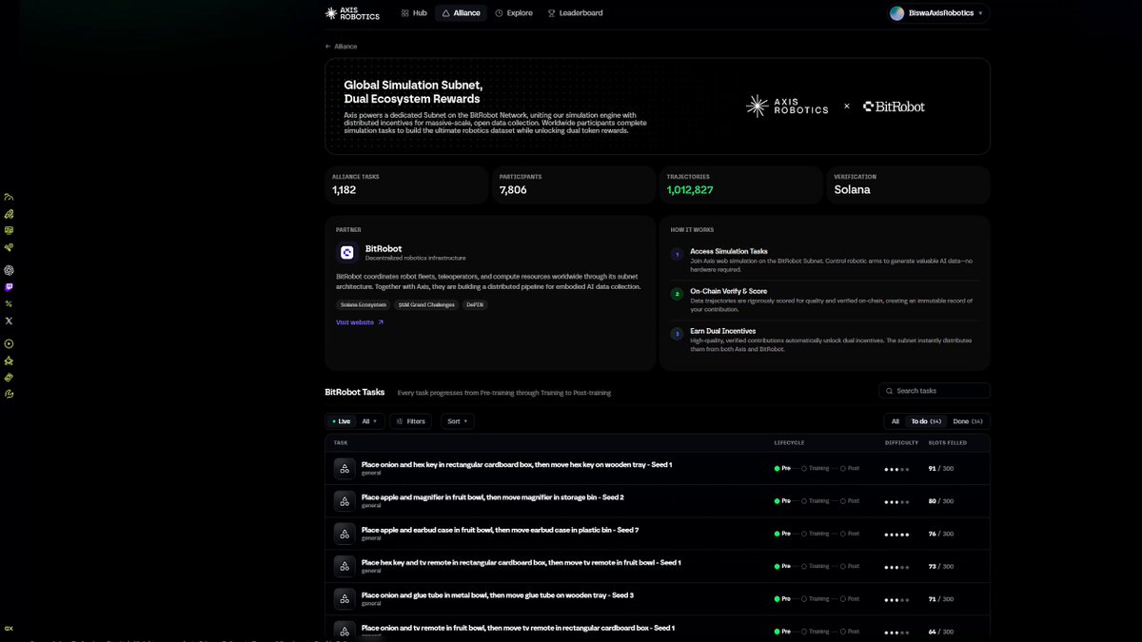Click the Trajectories 1,012,827 stat card

[740, 185]
